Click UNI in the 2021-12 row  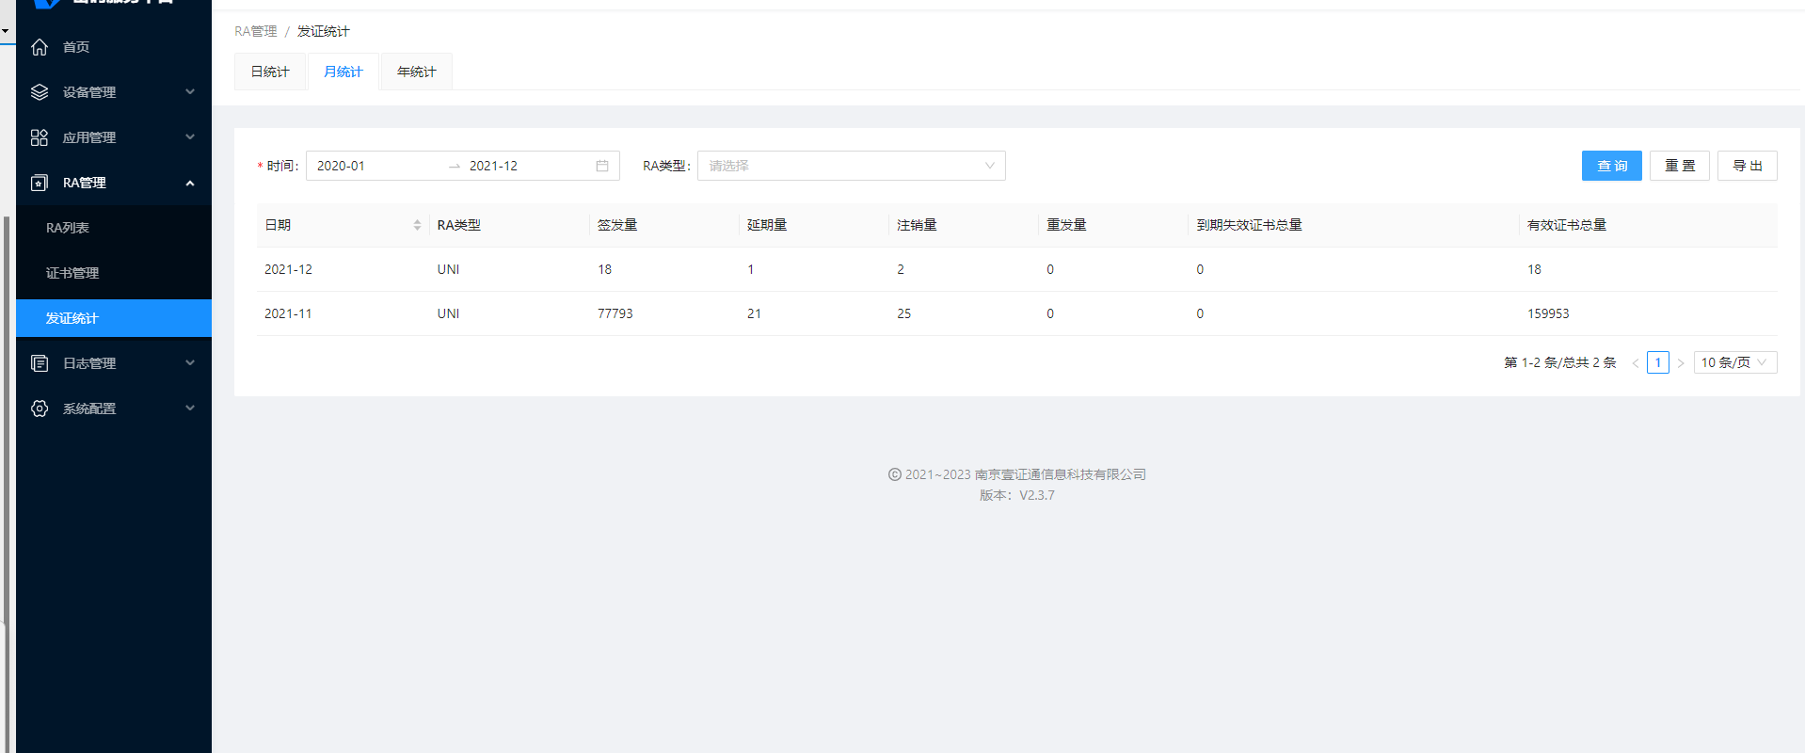[449, 269]
